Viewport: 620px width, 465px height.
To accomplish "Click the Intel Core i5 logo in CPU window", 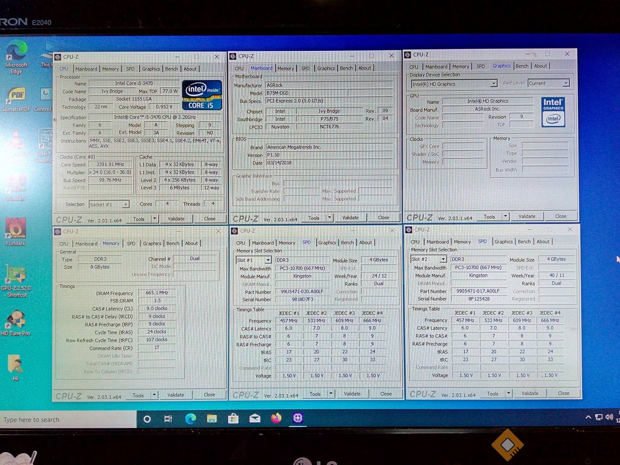I will pyautogui.click(x=202, y=95).
